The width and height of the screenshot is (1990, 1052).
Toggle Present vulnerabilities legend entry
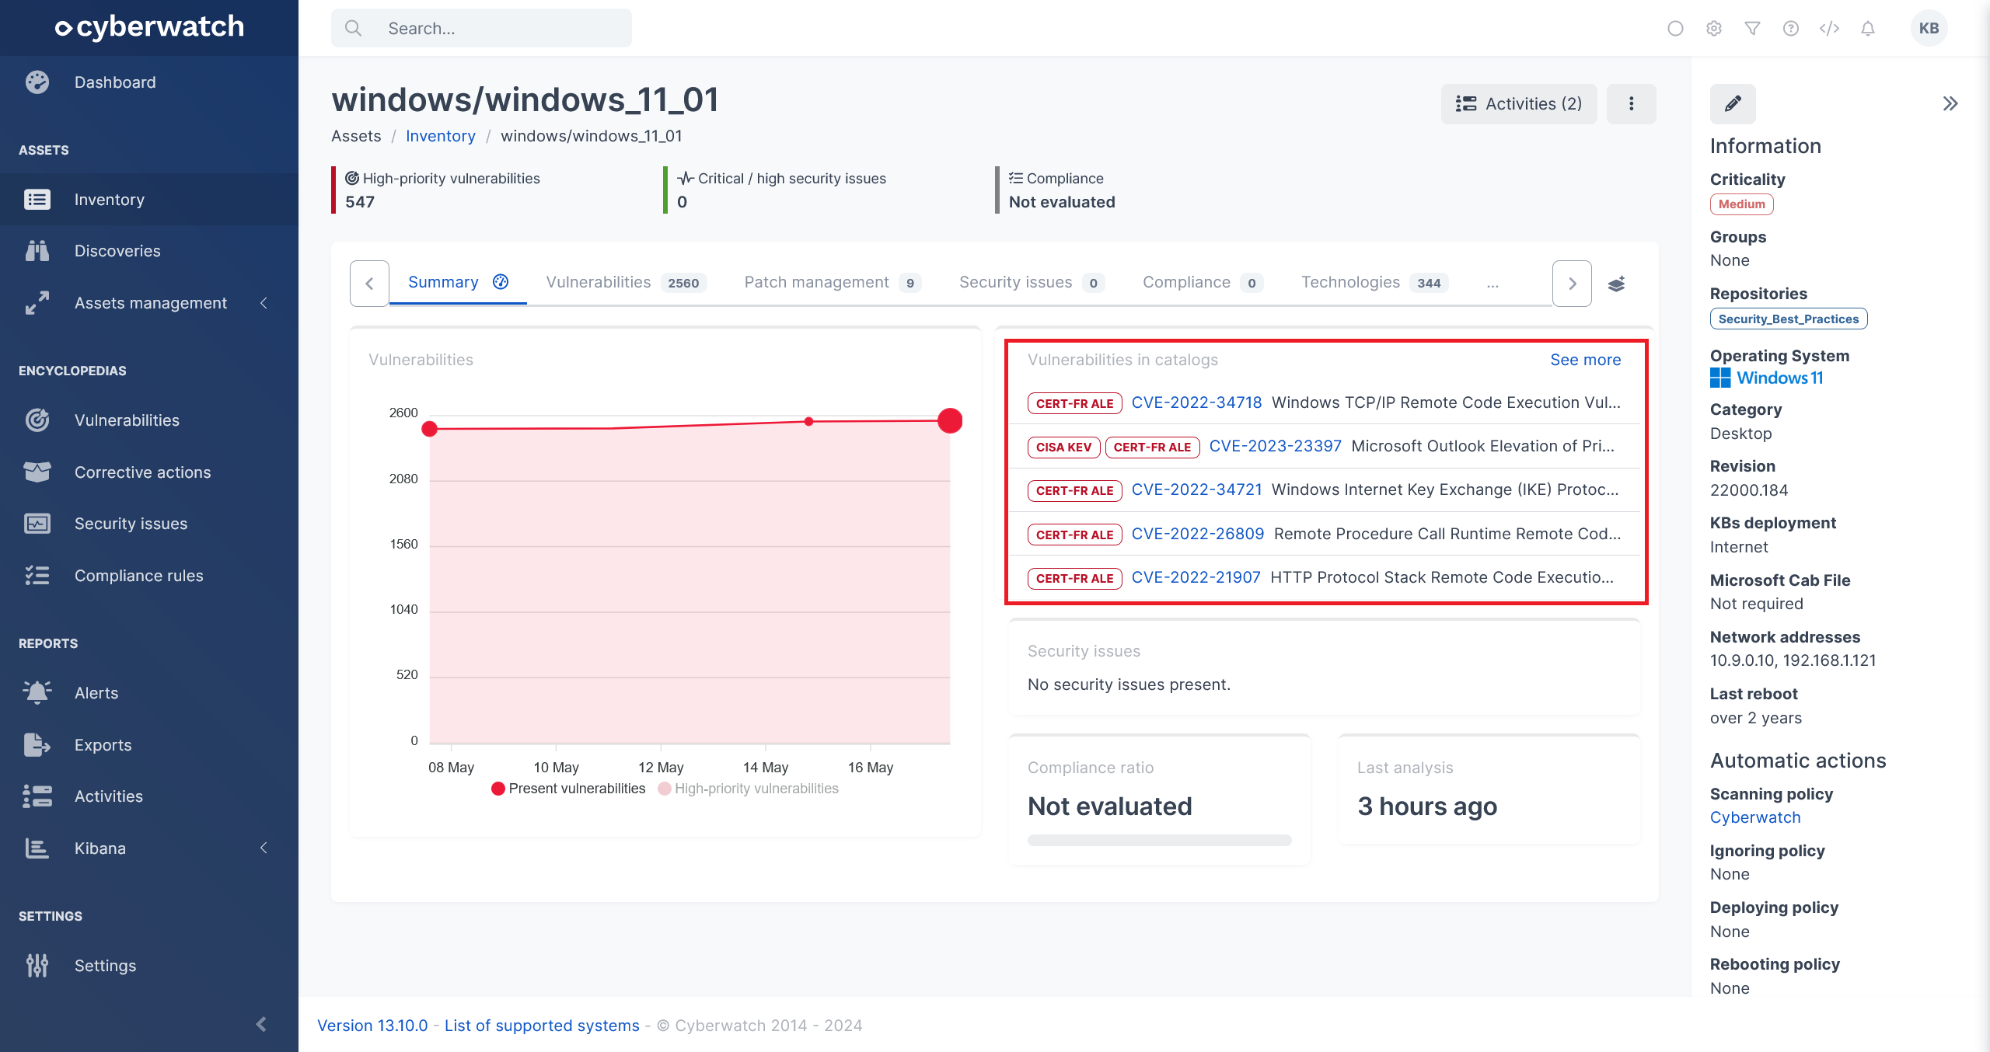click(568, 789)
